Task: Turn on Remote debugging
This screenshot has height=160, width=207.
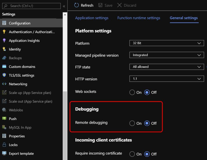Action: (x=132, y=123)
